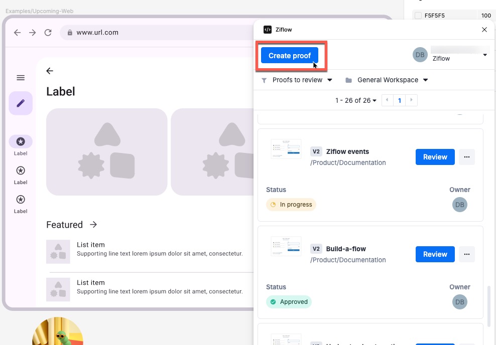Expand the 1 - 26 of 26 pagination dropdown
The image size is (496, 345).
click(356, 100)
